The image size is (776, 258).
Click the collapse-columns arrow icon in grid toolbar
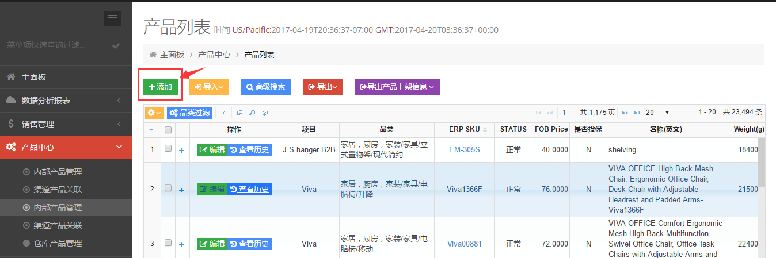(x=224, y=113)
